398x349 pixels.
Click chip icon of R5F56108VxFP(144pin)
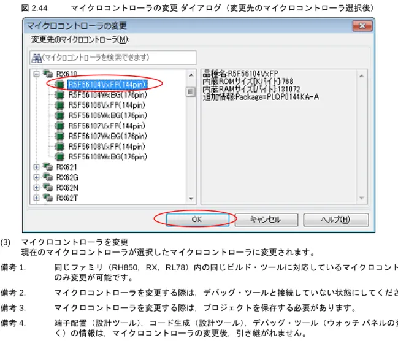(x=59, y=146)
